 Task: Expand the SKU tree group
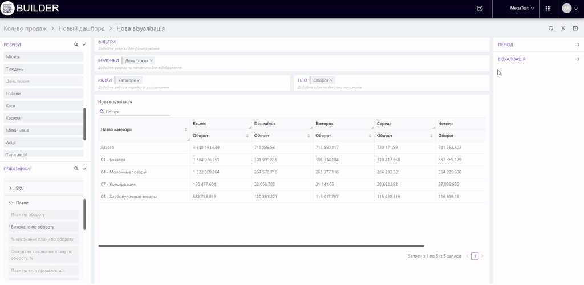point(10,188)
